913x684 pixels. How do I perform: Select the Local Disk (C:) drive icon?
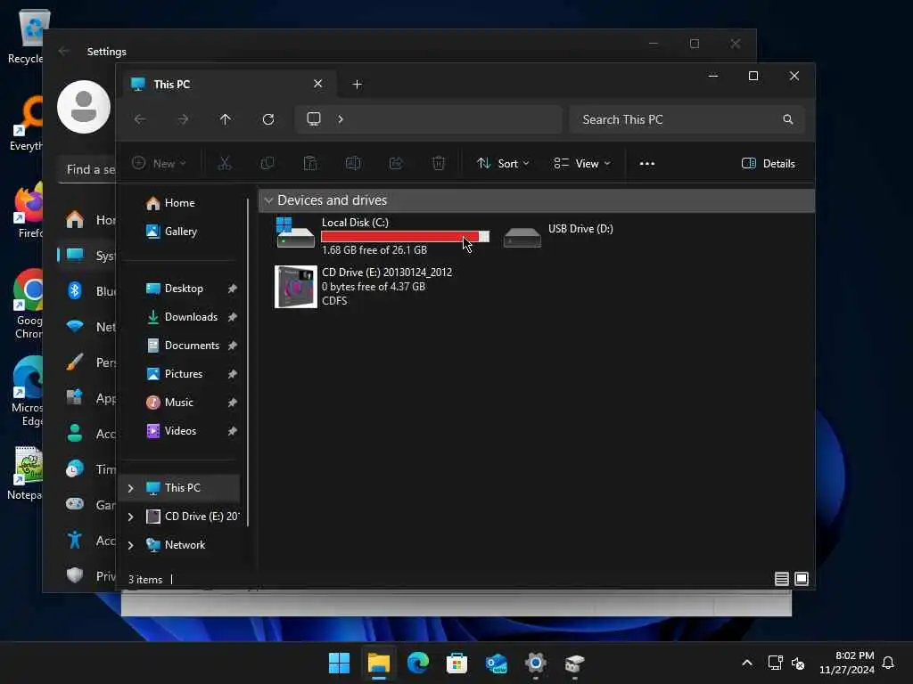pyautogui.click(x=295, y=232)
